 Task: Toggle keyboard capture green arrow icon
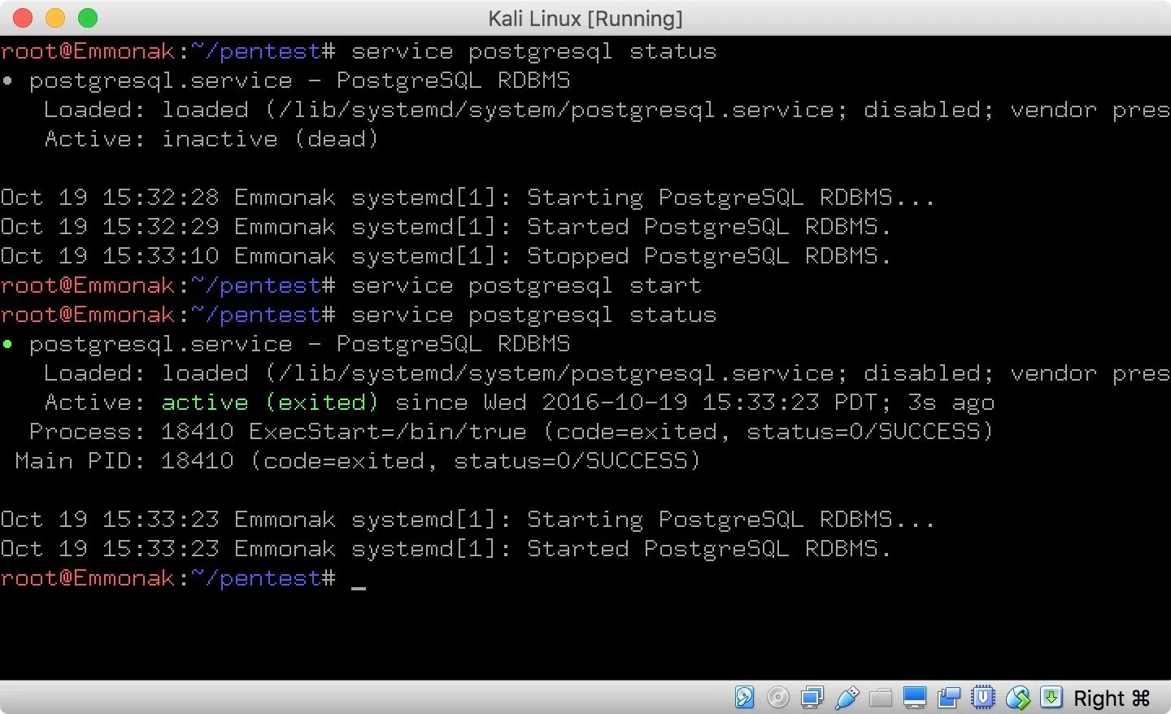pos(1051,698)
